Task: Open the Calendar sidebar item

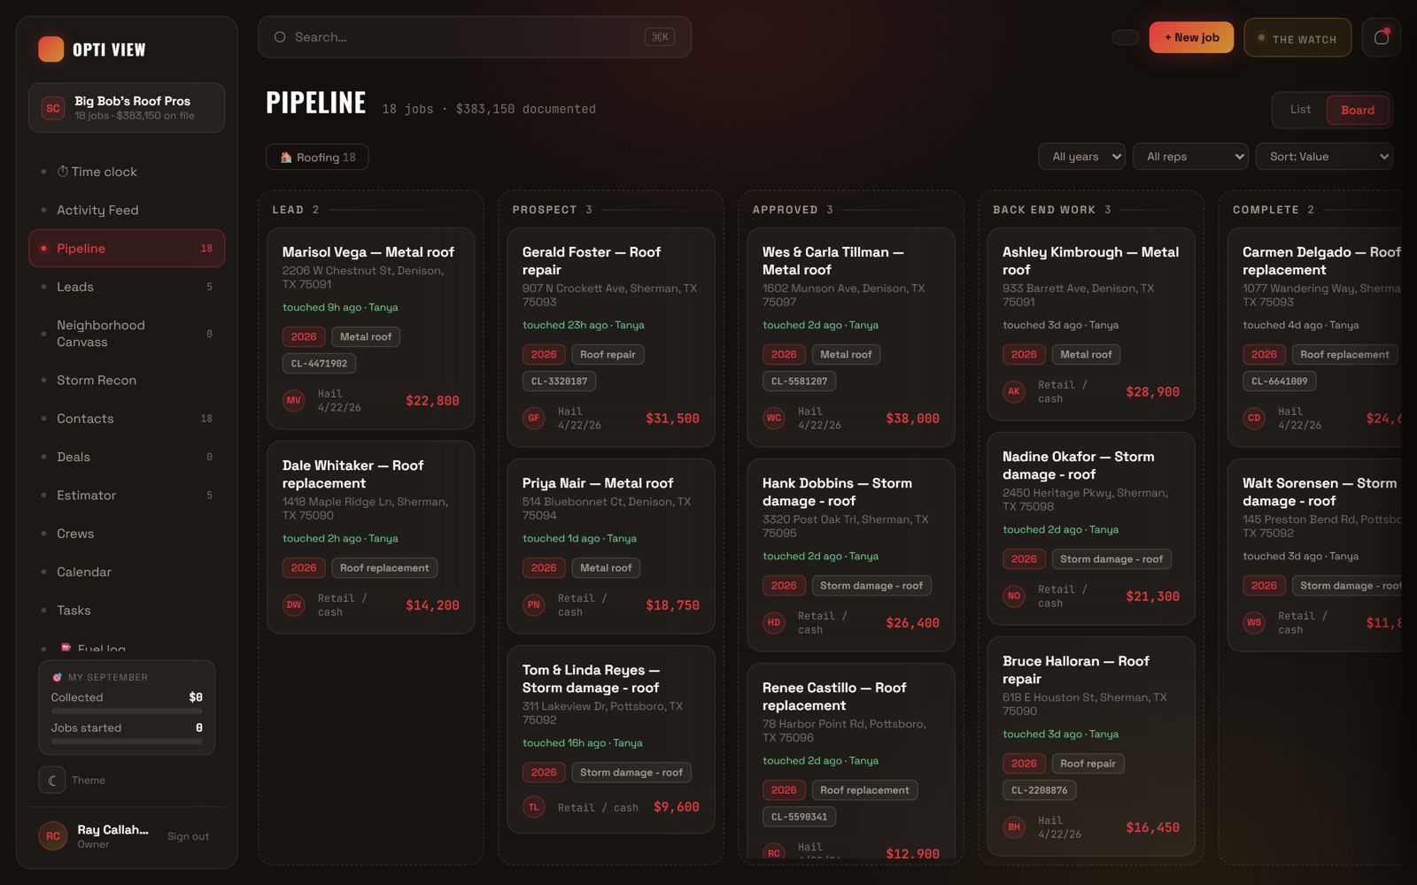Action: pyautogui.click(x=127, y=573)
